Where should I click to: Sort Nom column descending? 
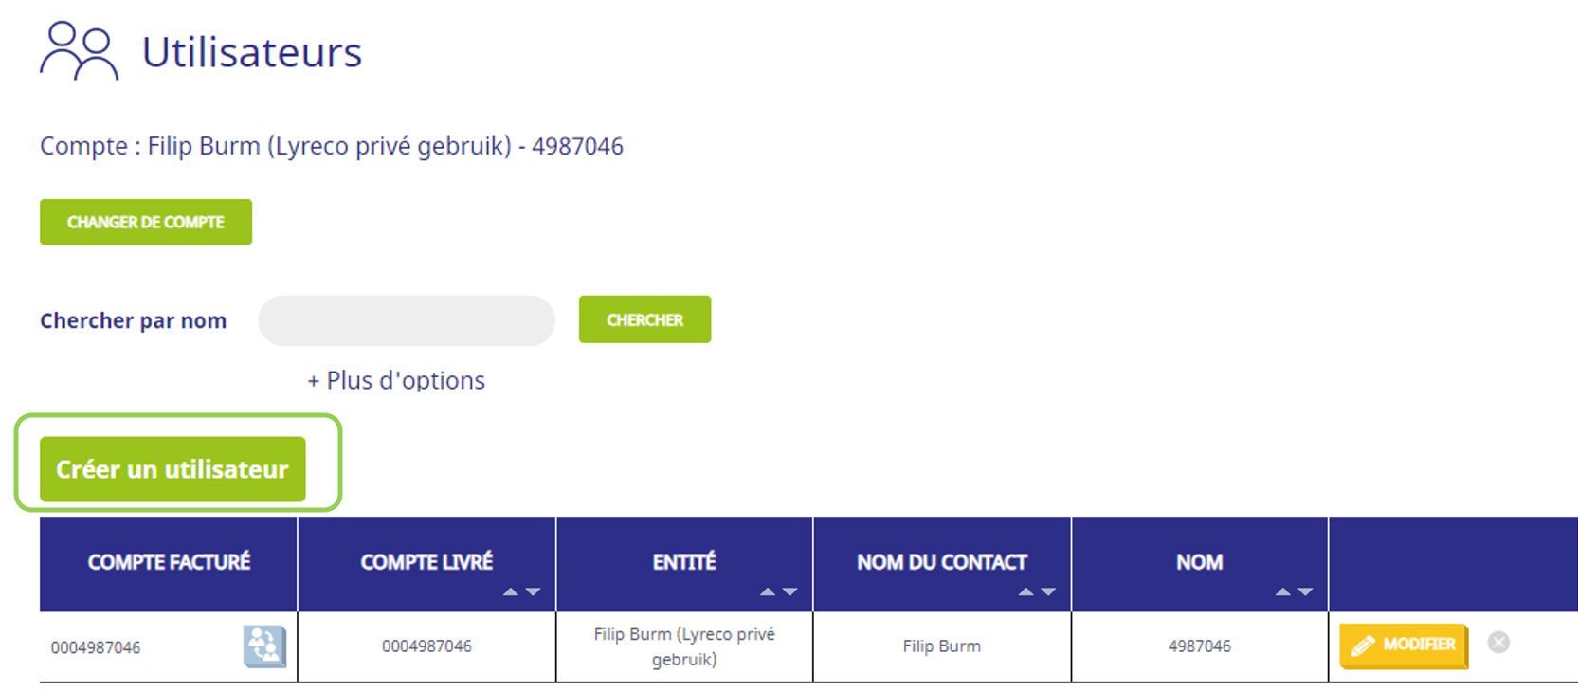click(1305, 591)
